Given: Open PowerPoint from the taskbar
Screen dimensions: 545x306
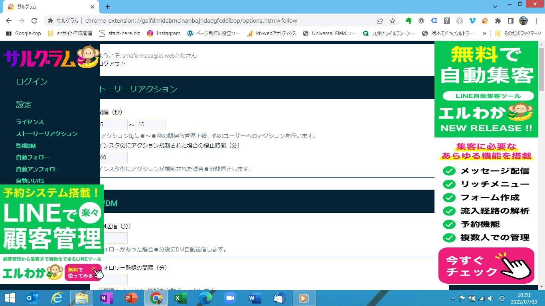Looking at the screenshot, I should [131, 298].
